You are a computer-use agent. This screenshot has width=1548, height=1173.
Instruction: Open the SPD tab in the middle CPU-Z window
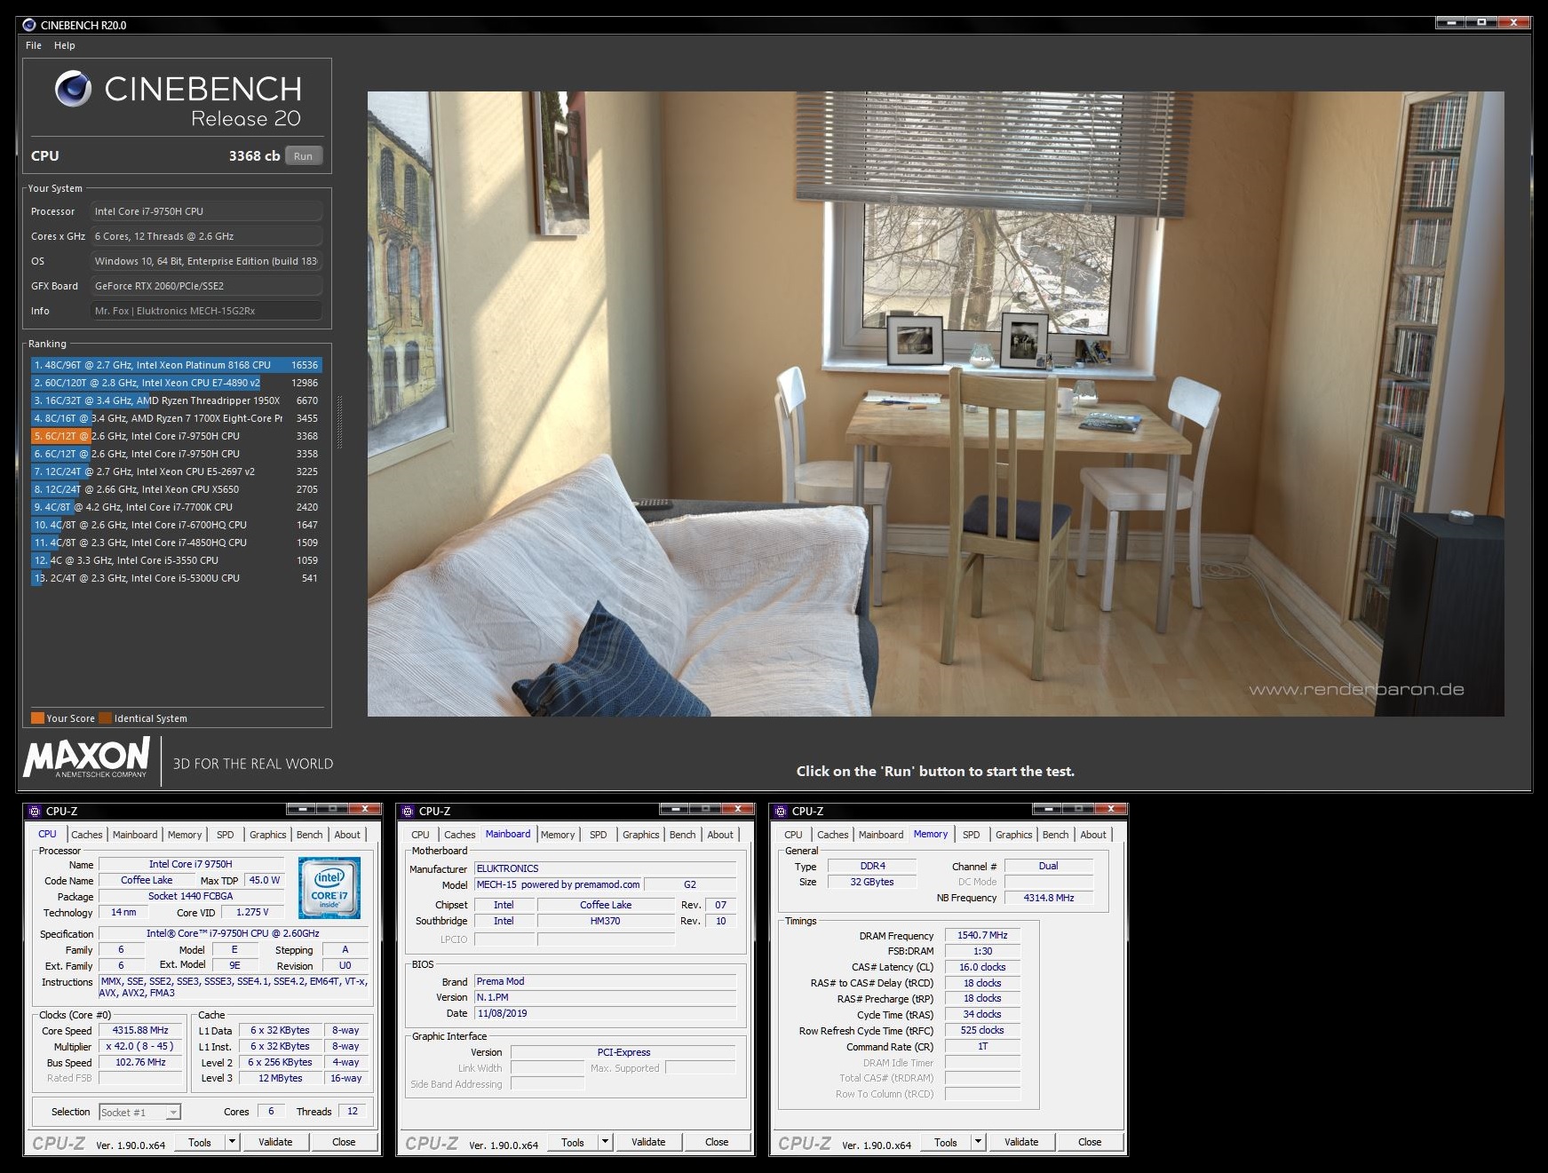tap(599, 835)
